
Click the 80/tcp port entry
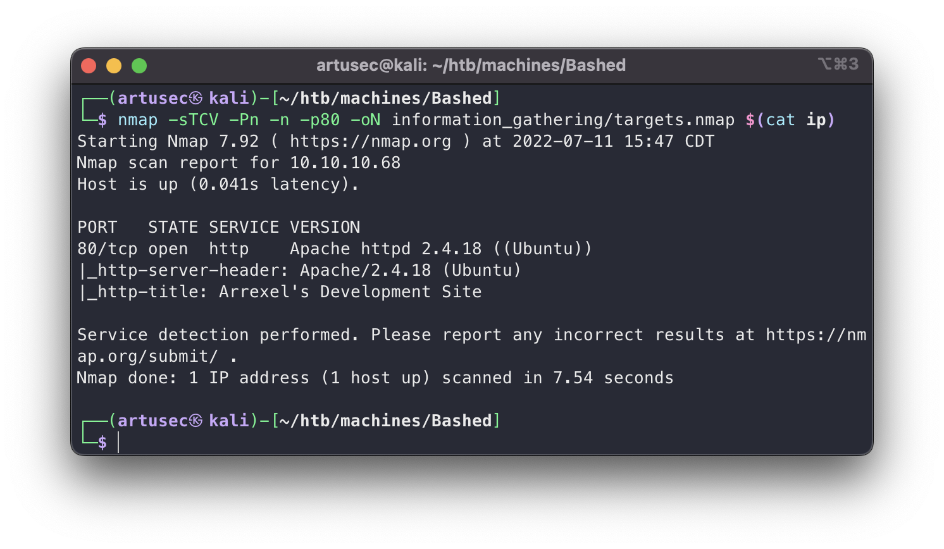[107, 249]
